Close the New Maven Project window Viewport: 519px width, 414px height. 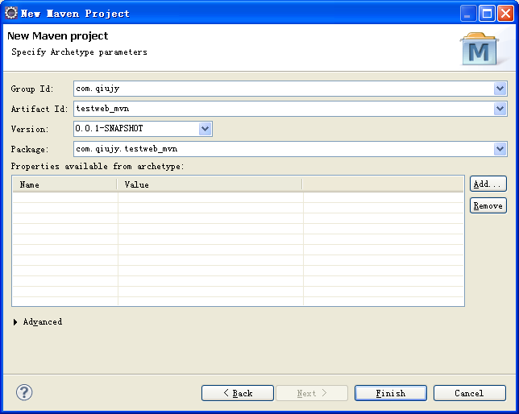coord(506,14)
